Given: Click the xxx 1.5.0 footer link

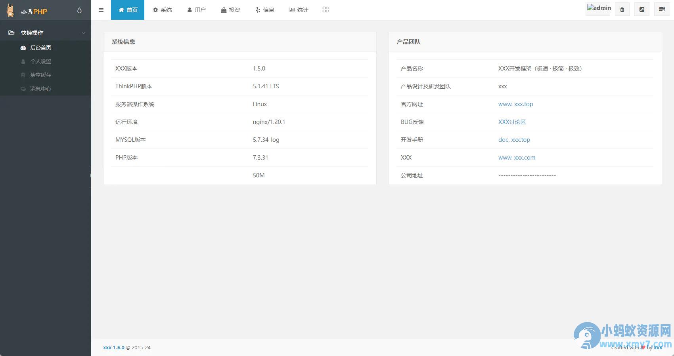Looking at the screenshot, I should [114, 348].
